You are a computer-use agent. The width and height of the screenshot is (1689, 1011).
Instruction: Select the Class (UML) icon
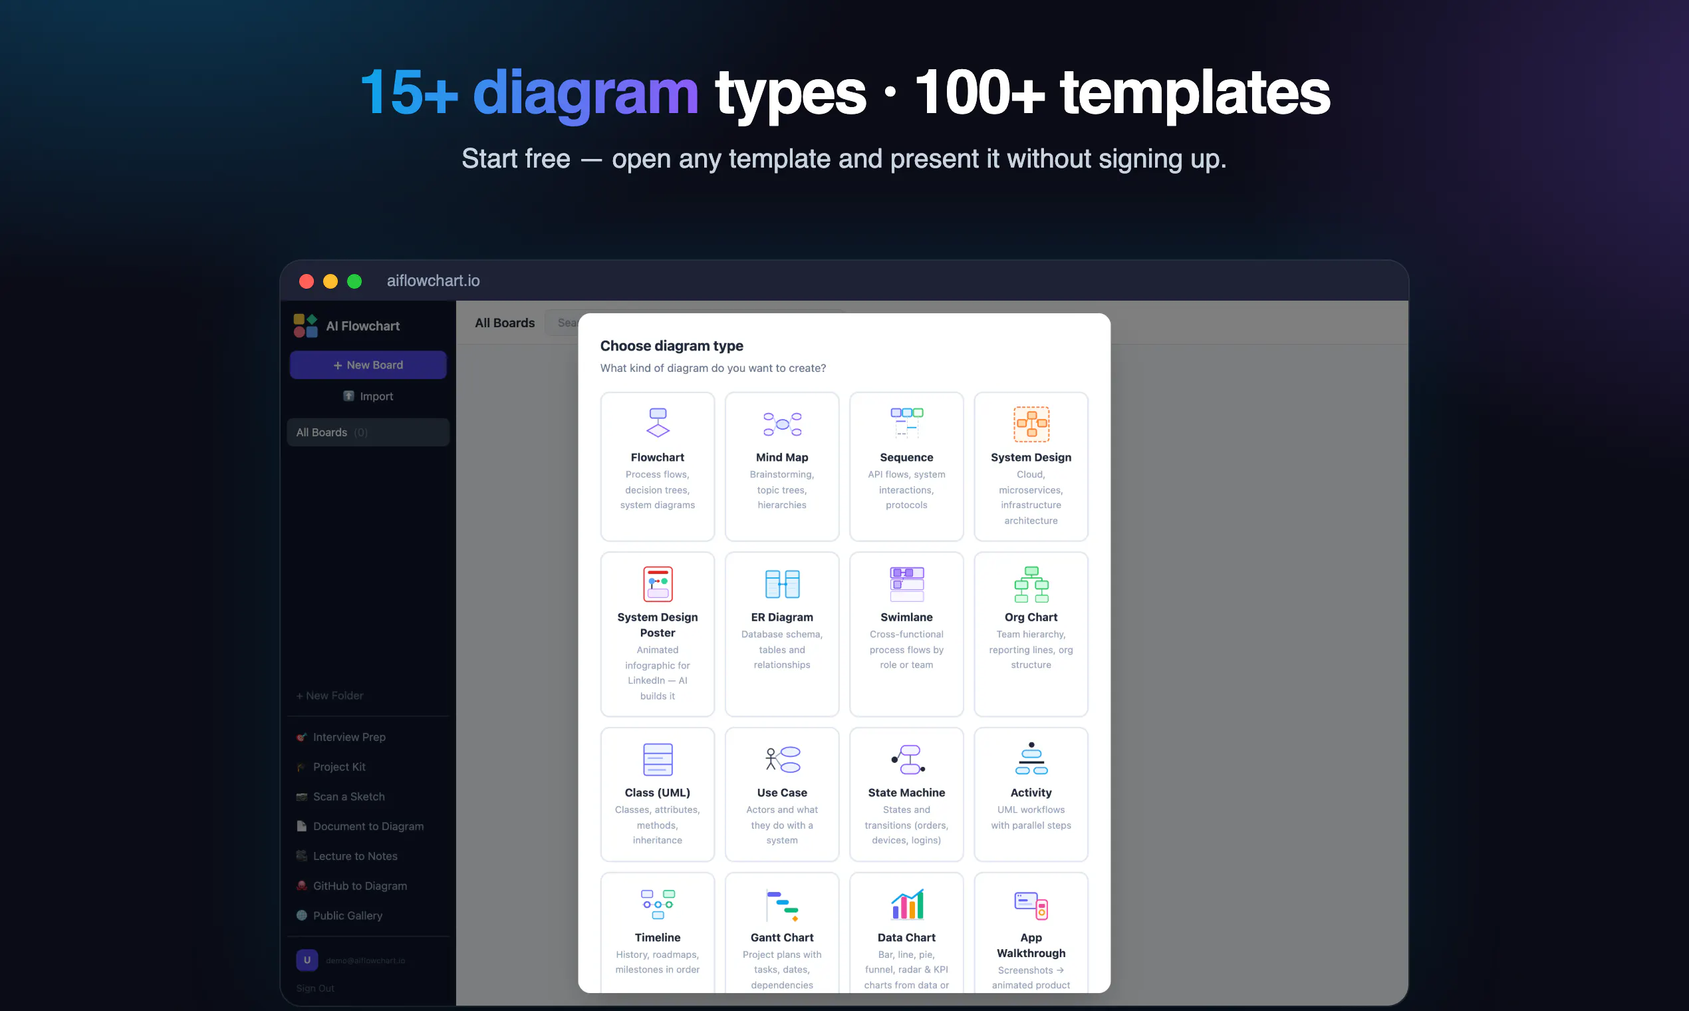point(657,759)
